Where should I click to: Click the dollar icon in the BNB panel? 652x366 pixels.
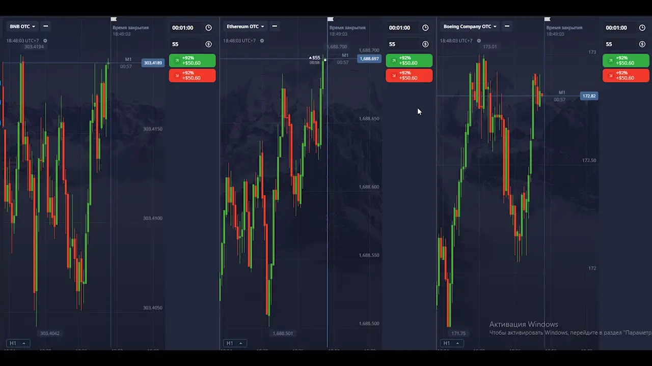click(208, 44)
